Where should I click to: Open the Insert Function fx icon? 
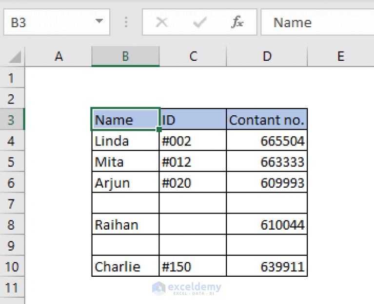237,22
